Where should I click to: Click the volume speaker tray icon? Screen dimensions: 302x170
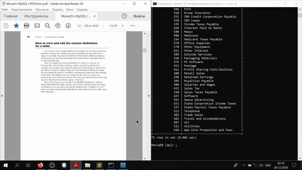pos(261,165)
